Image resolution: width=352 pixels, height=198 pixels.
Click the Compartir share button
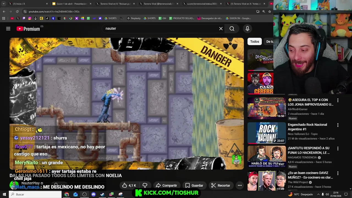pyautogui.click(x=166, y=185)
